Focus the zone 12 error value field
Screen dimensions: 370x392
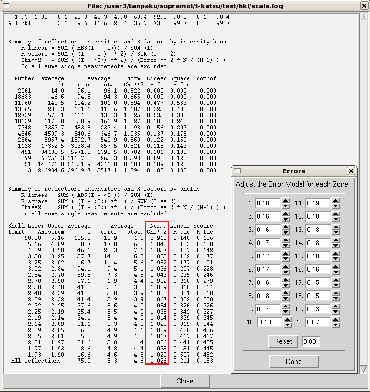coord(318,217)
